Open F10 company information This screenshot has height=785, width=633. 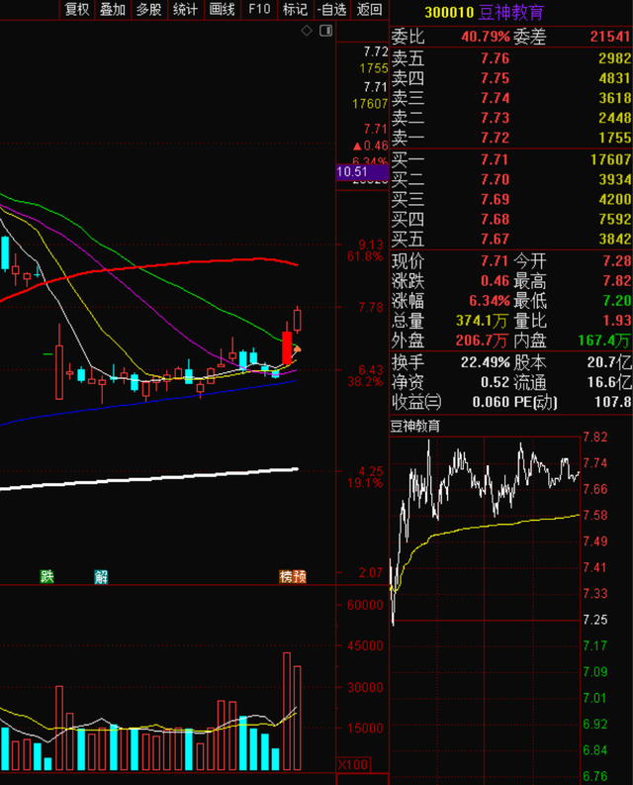(x=259, y=10)
